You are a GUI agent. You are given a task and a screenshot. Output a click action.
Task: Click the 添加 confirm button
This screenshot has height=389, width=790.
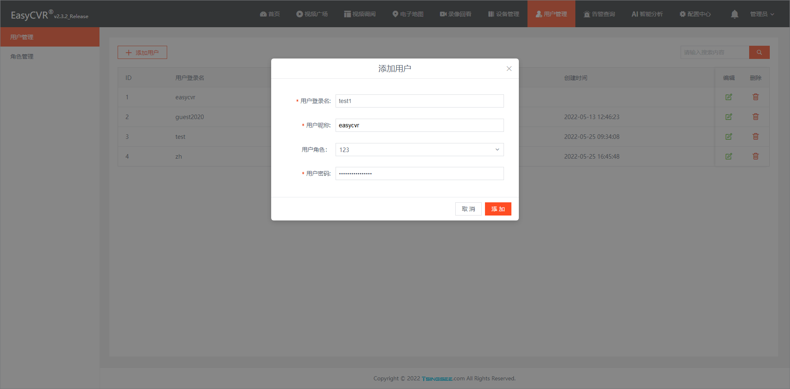pos(498,209)
